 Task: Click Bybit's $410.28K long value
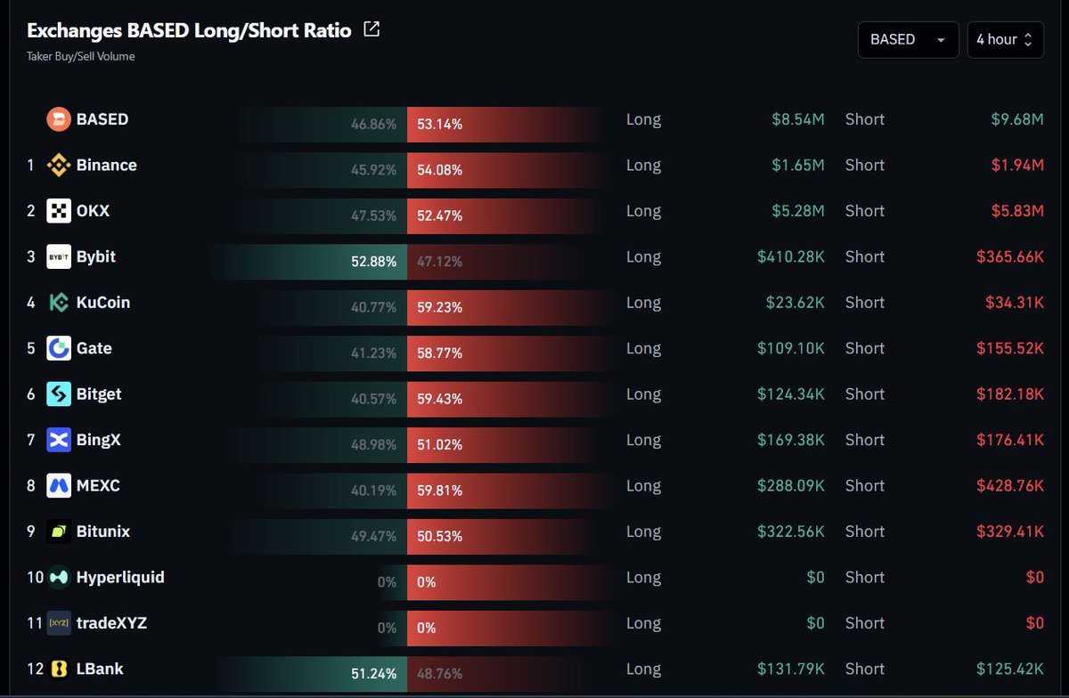(791, 256)
